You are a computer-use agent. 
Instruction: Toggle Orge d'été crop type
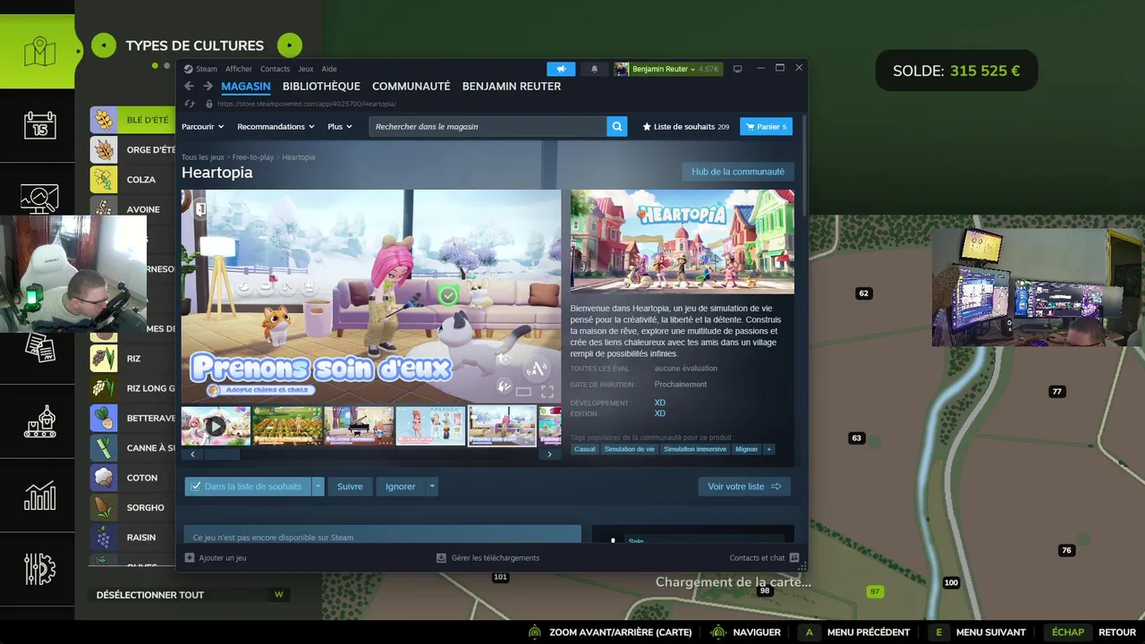coord(134,149)
